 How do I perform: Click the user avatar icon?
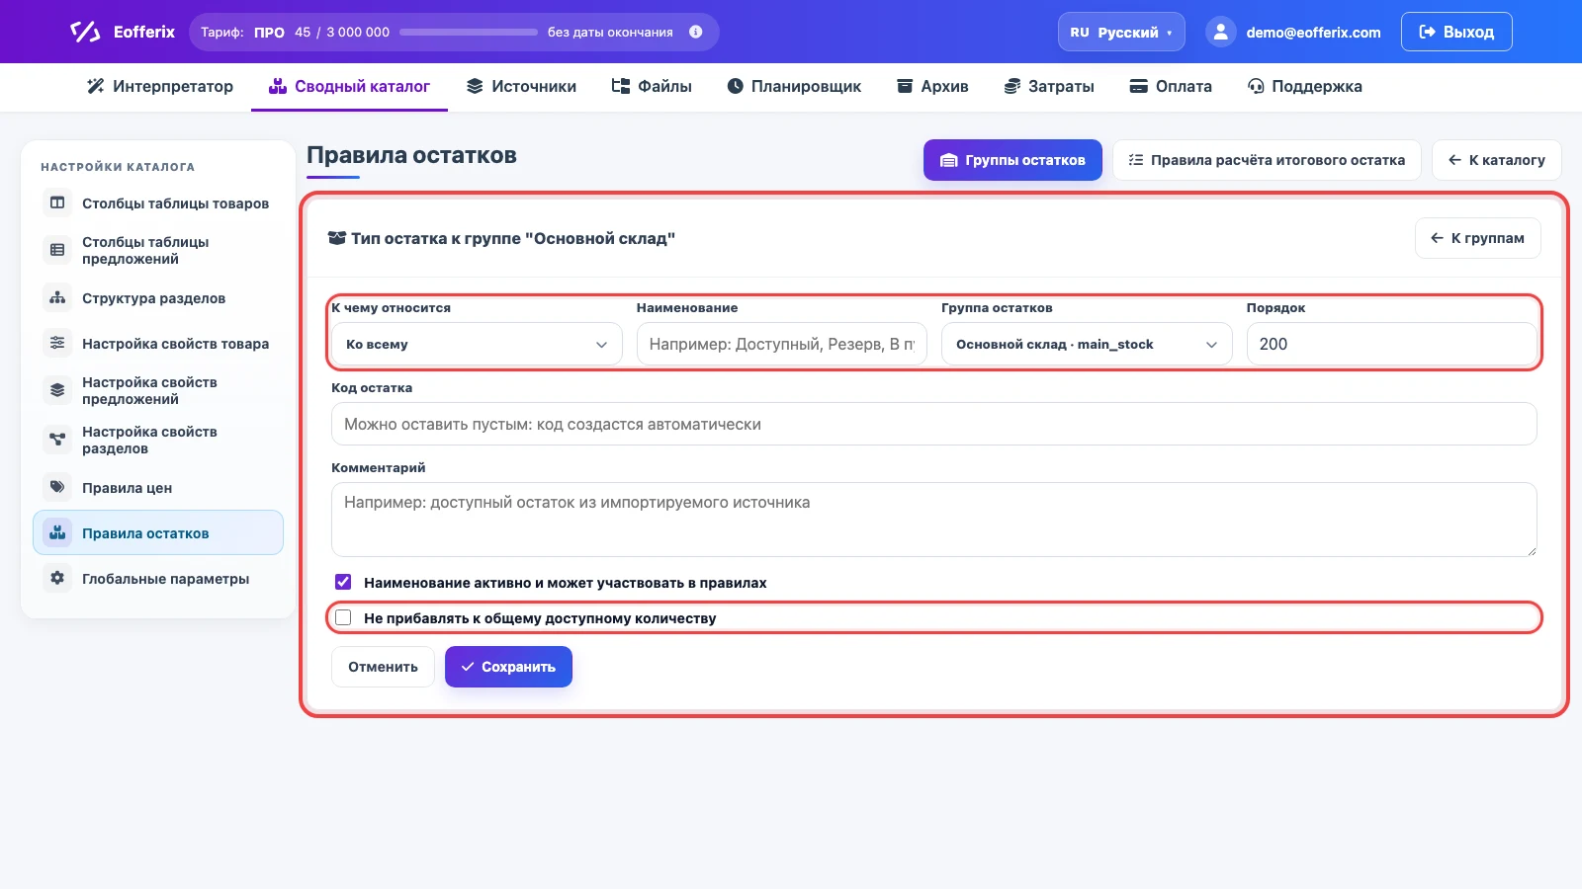(x=1221, y=32)
